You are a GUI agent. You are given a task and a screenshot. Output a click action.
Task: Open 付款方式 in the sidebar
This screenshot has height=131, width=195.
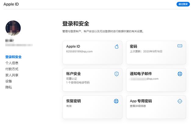12,69
